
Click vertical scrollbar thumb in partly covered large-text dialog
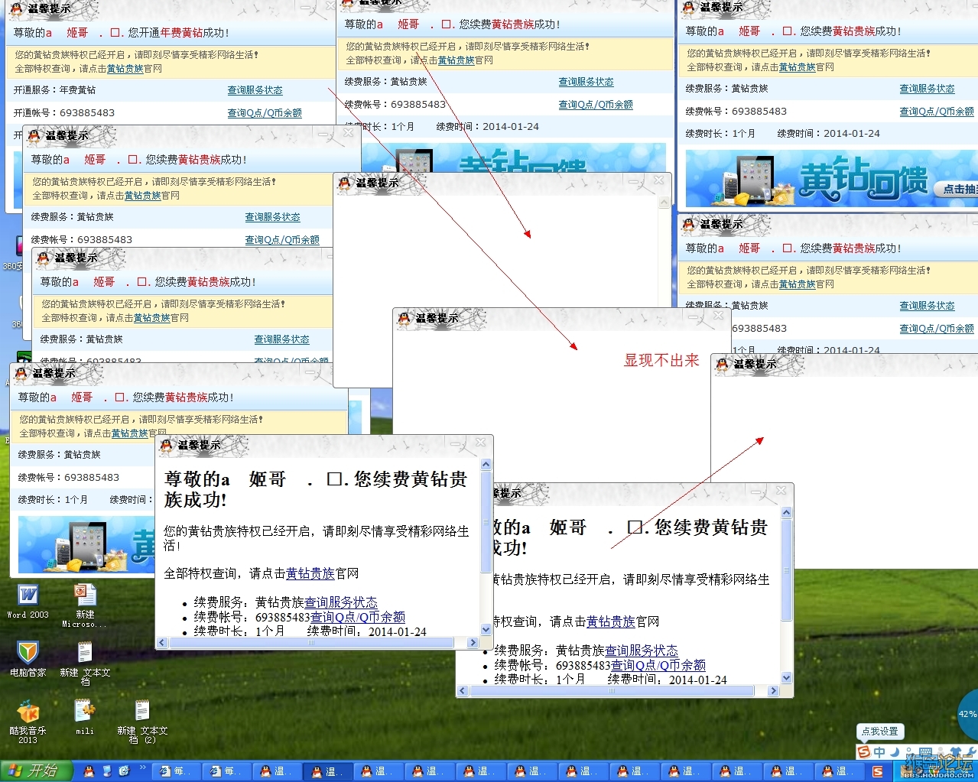(787, 569)
